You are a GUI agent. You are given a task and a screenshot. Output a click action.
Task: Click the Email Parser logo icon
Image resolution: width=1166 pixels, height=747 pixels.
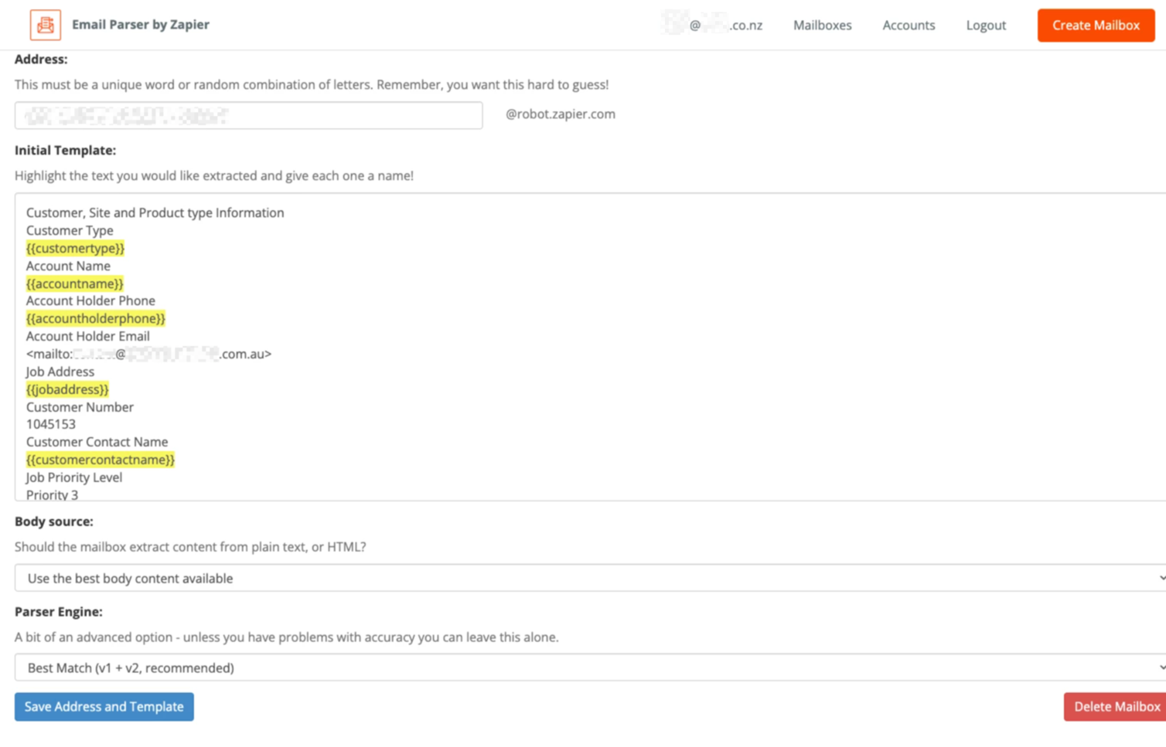click(46, 25)
